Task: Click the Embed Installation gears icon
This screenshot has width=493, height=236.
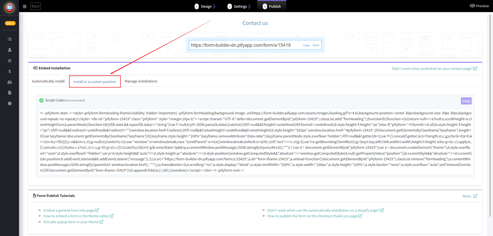Action: [35, 68]
